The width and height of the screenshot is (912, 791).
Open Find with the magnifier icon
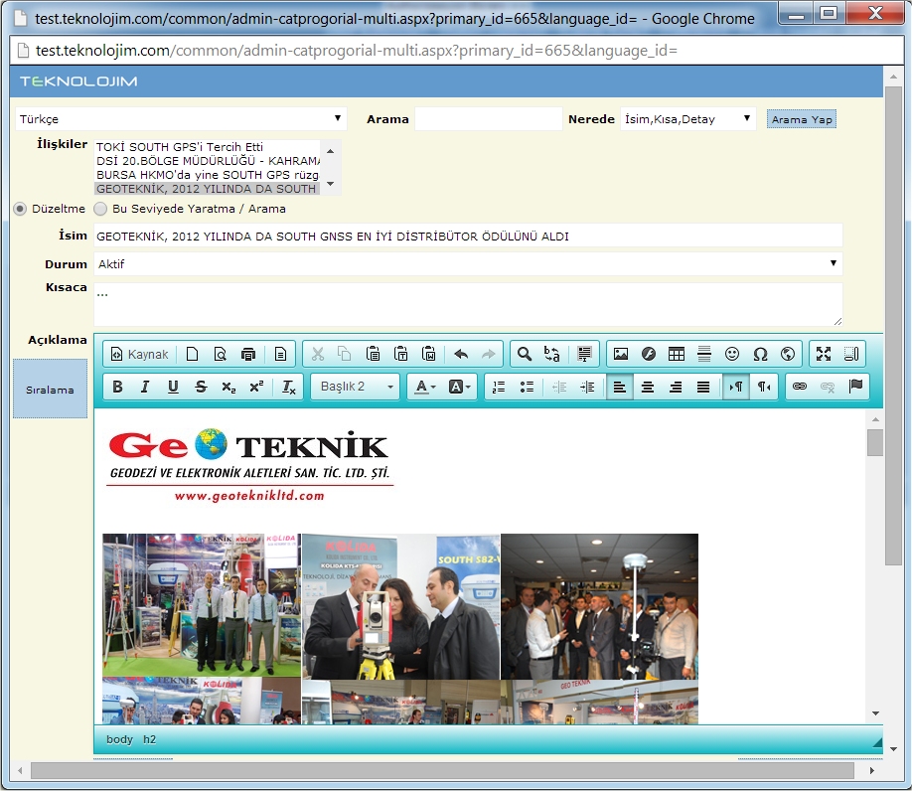coord(524,354)
